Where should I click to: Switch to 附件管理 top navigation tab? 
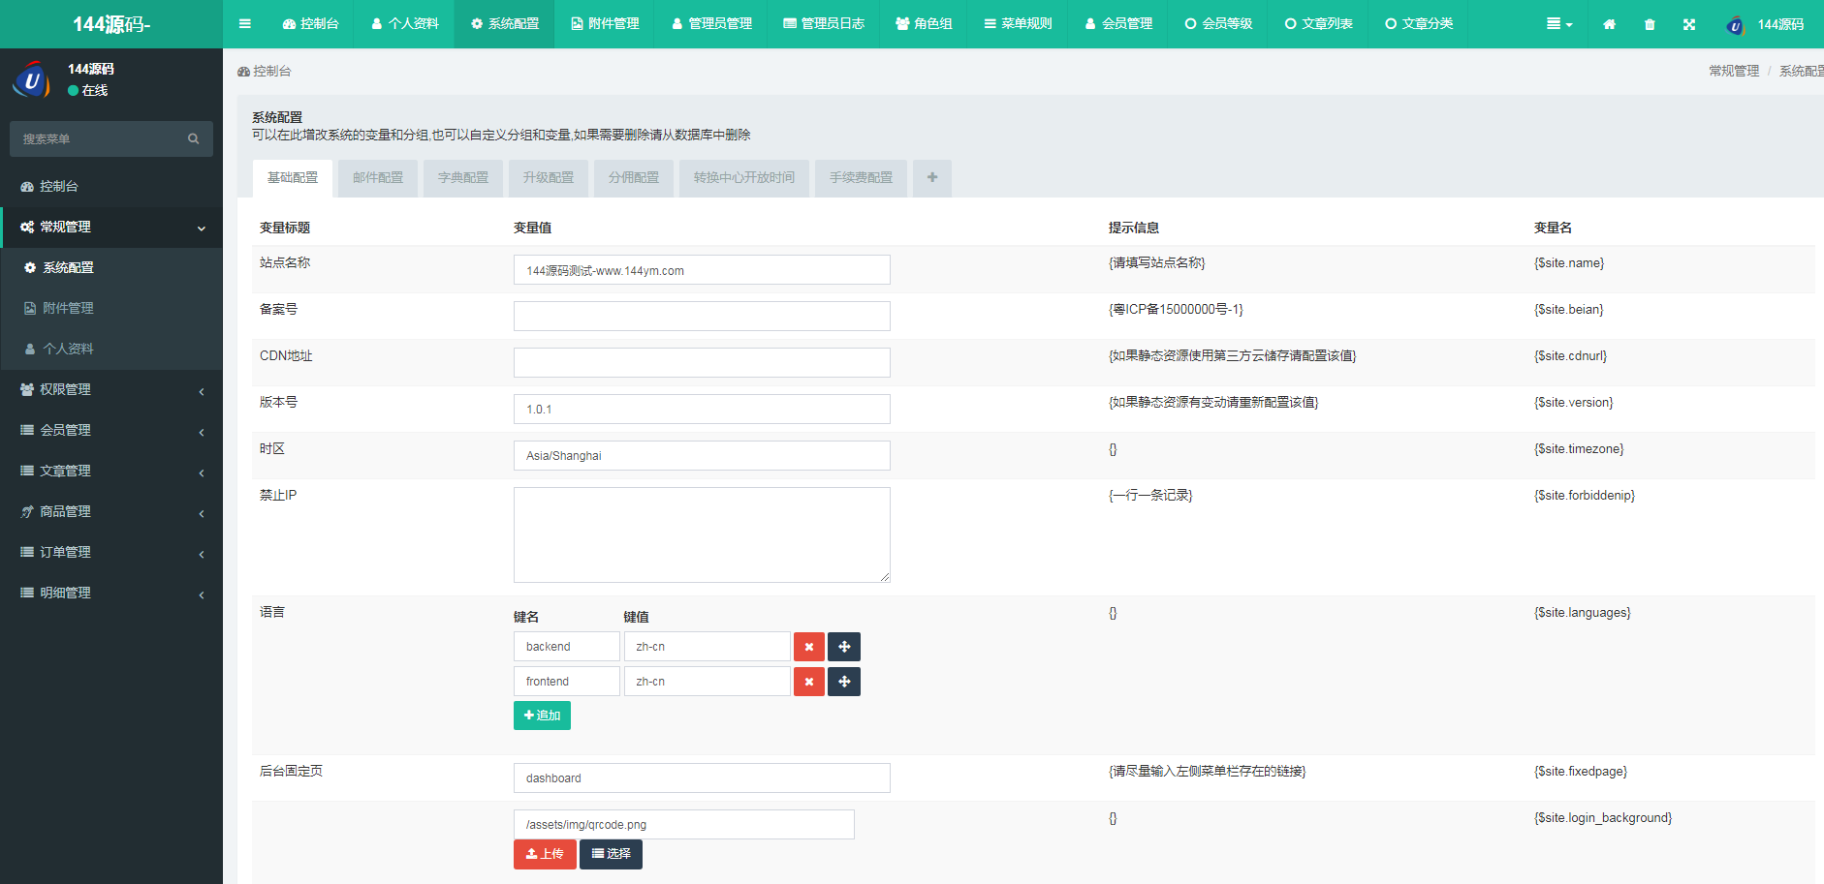(x=605, y=24)
